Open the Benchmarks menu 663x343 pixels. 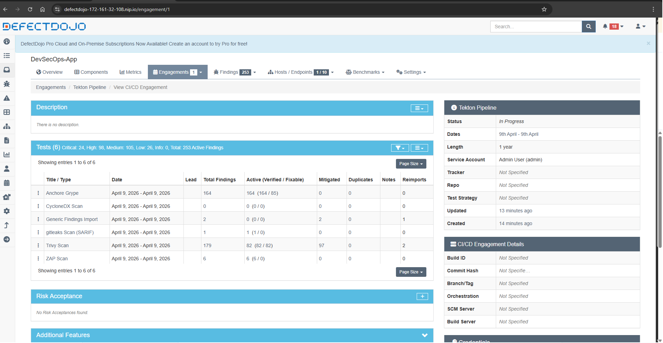coord(365,72)
